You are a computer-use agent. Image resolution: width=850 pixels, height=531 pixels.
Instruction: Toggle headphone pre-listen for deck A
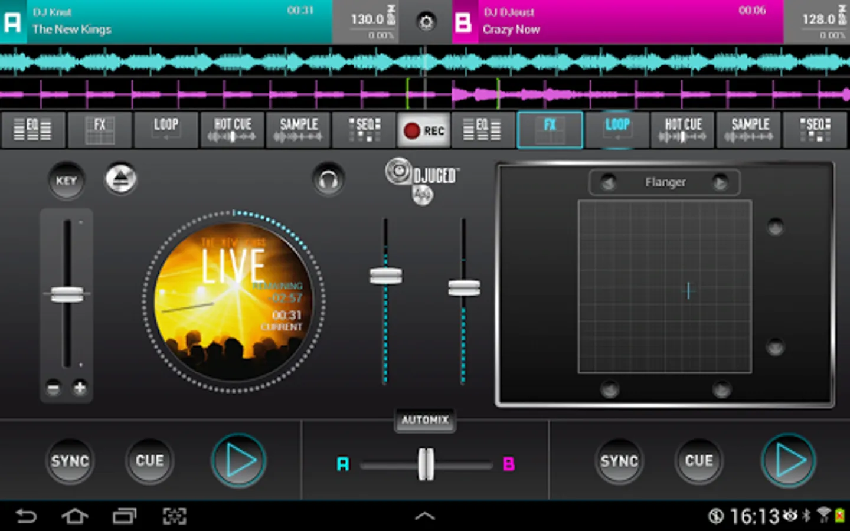328,179
